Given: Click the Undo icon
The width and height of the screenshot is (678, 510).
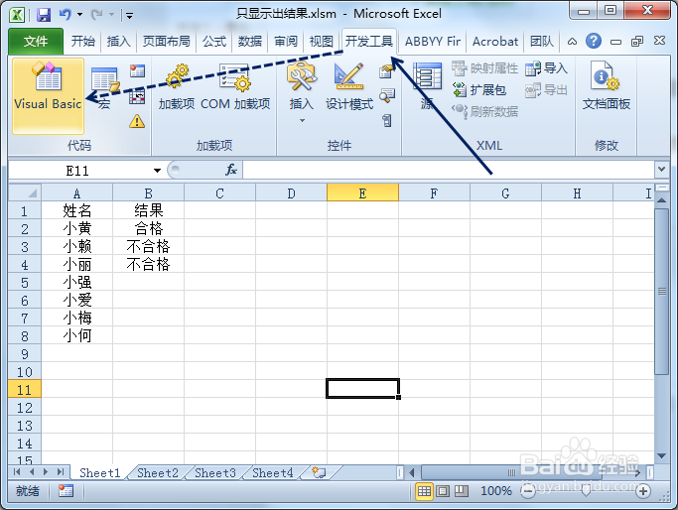Looking at the screenshot, I should point(65,15).
